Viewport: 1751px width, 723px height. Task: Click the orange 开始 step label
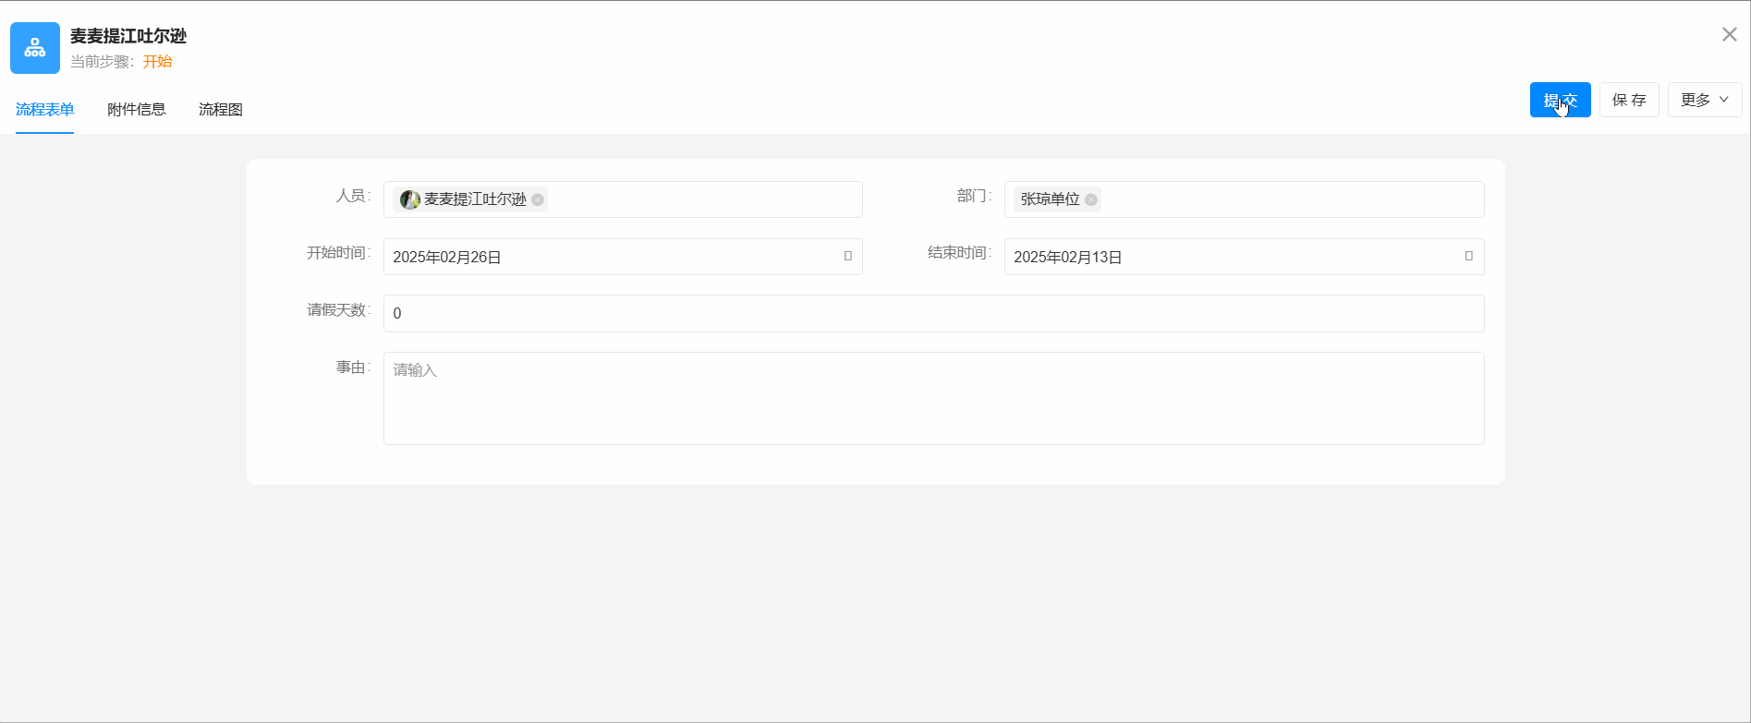157,62
